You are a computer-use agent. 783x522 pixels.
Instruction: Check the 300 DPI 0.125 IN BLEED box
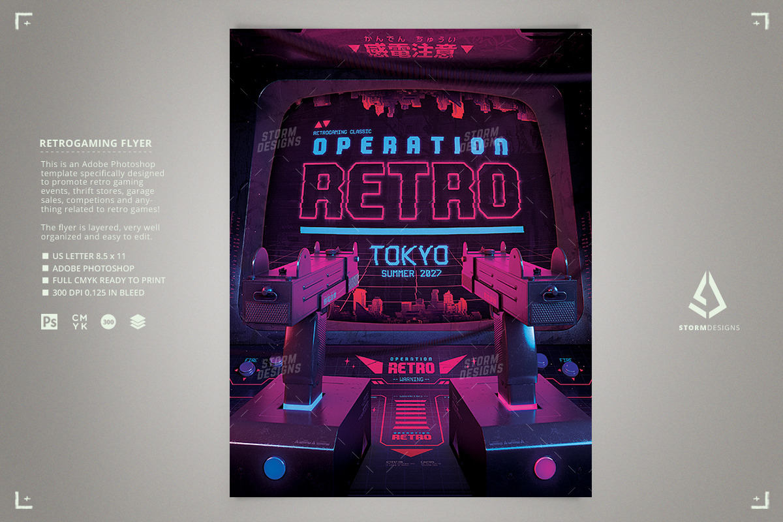click(44, 292)
